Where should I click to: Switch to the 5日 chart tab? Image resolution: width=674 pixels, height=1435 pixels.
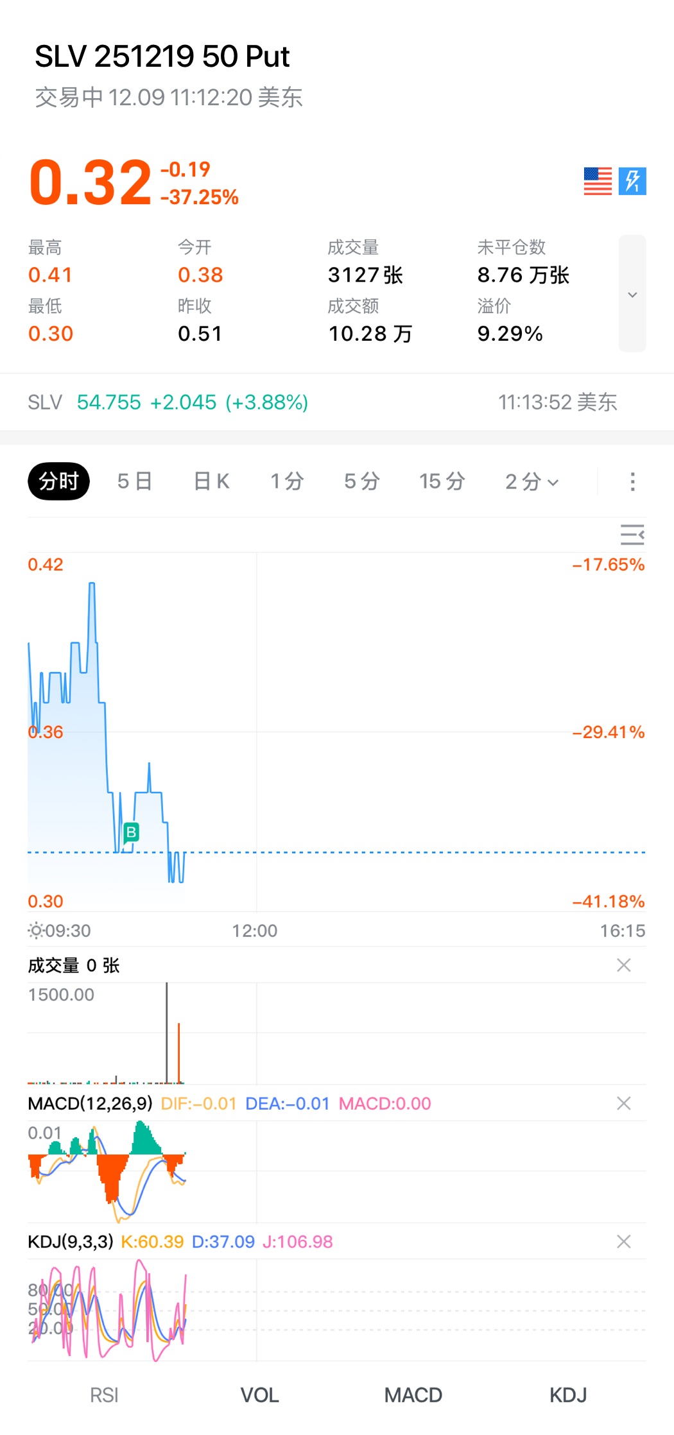pyautogui.click(x=135, y=481)
